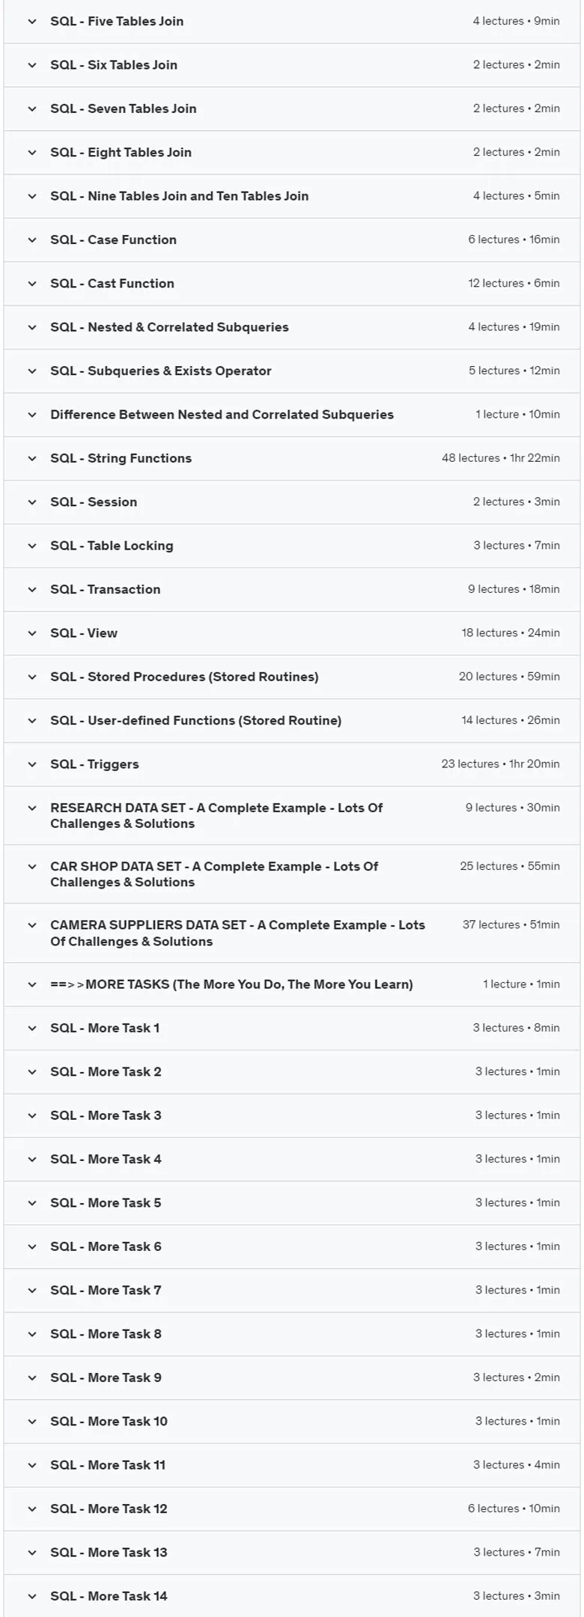The image size is (584, 1617).
Task: Click chevron beside SQL - Table Locking
Action: [32, 546]
